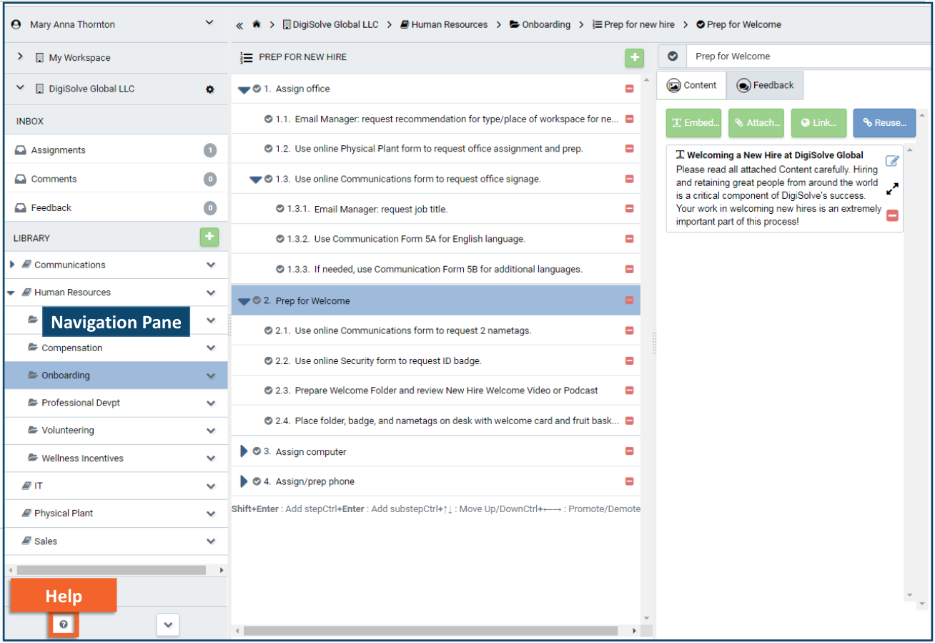935x643 pixels.
Task: Toggle check on step 2.3 Welcome Folder
Action: pos(268,391)
